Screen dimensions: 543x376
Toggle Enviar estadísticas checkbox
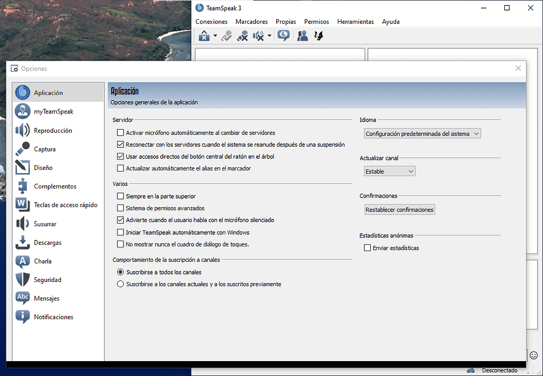click(x=367, y=248)
